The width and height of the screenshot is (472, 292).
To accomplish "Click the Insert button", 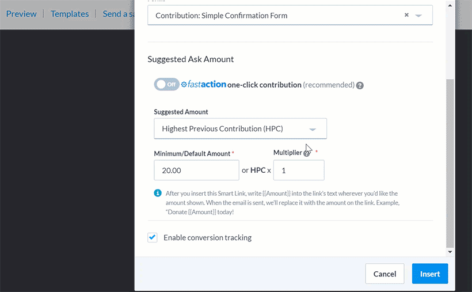I will tap(430, 274).
